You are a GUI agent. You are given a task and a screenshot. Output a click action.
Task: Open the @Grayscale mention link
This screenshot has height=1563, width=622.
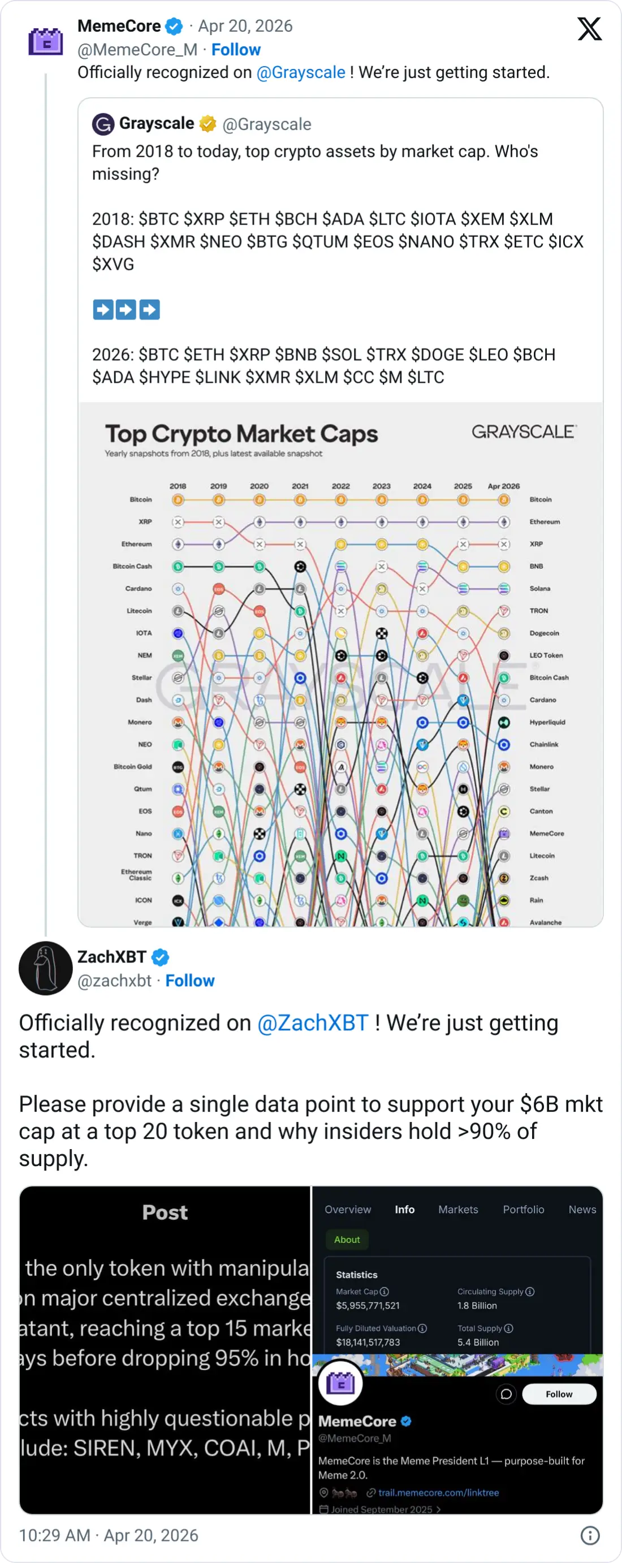[300, 73]
